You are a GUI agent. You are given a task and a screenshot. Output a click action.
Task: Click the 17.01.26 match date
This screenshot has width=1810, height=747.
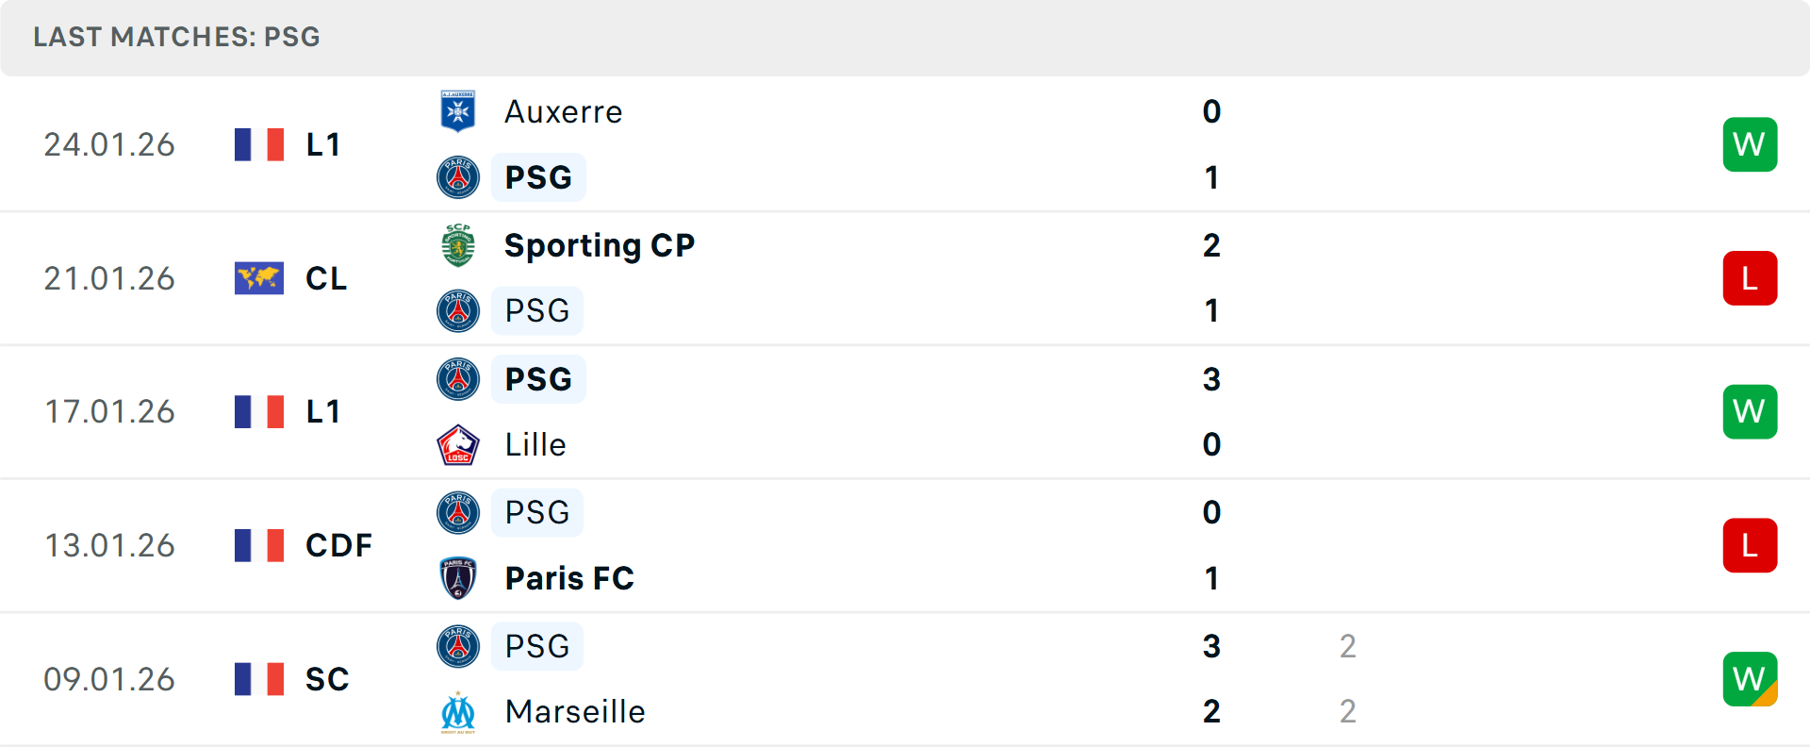[x=110, y=411]
